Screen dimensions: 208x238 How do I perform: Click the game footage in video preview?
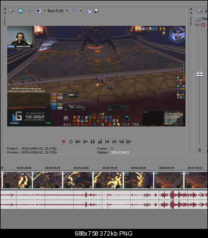pos(96,76)
